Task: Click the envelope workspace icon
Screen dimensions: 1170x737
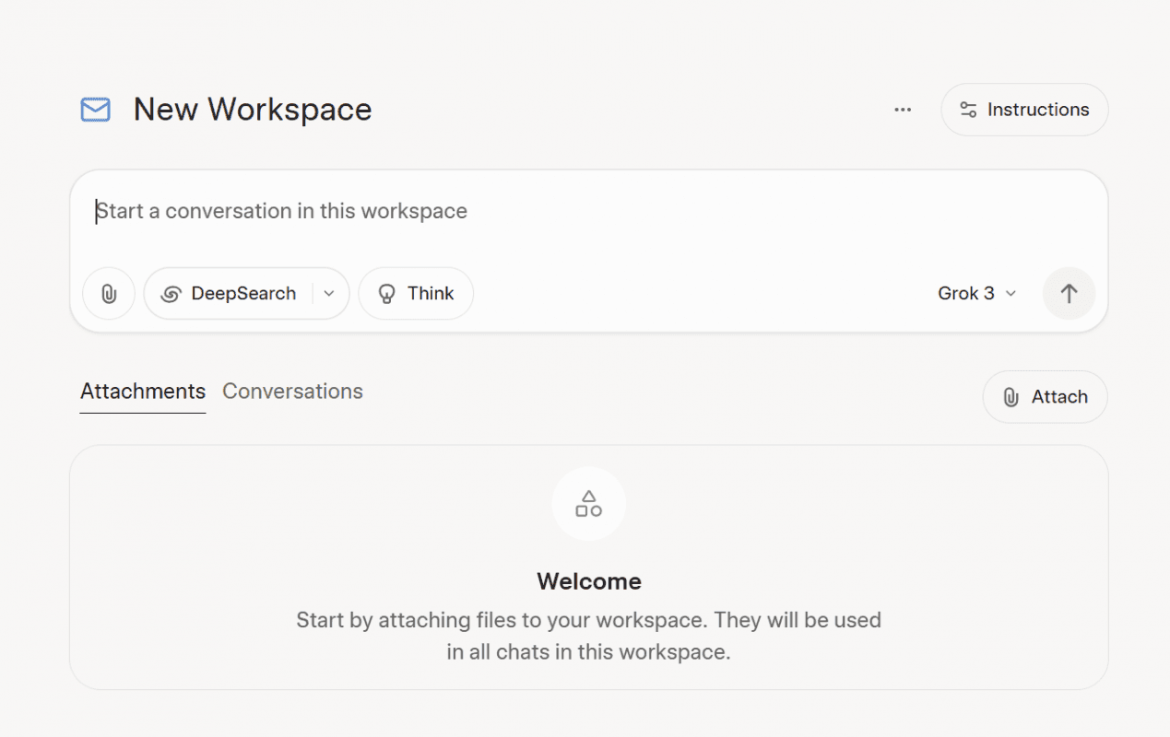Action: [95, 110]
